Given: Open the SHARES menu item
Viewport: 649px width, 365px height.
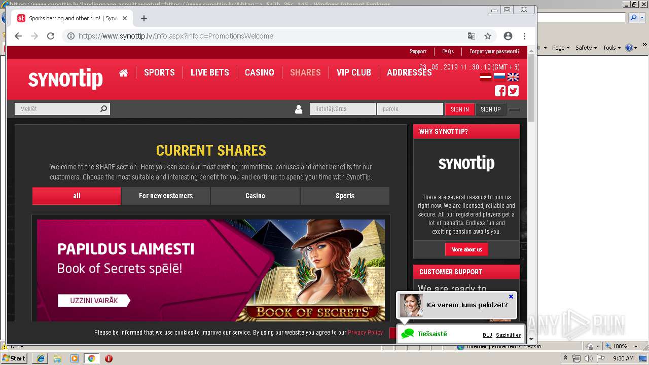Looking at the screenshot, I should point(305,72).
